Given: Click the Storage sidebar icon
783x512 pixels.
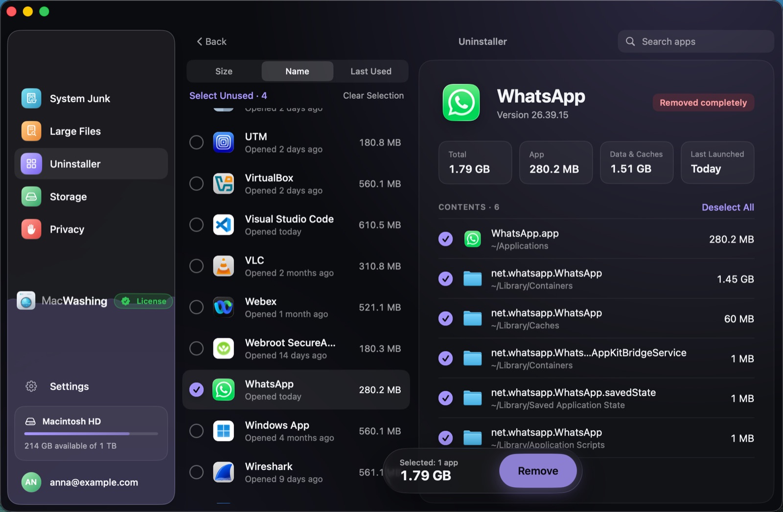Looking at the screenshot, I should (x=31, y=197).
